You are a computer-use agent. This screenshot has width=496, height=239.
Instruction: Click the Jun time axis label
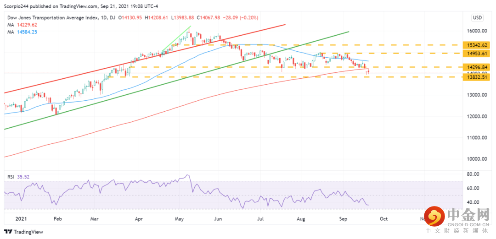pos(218,218)
